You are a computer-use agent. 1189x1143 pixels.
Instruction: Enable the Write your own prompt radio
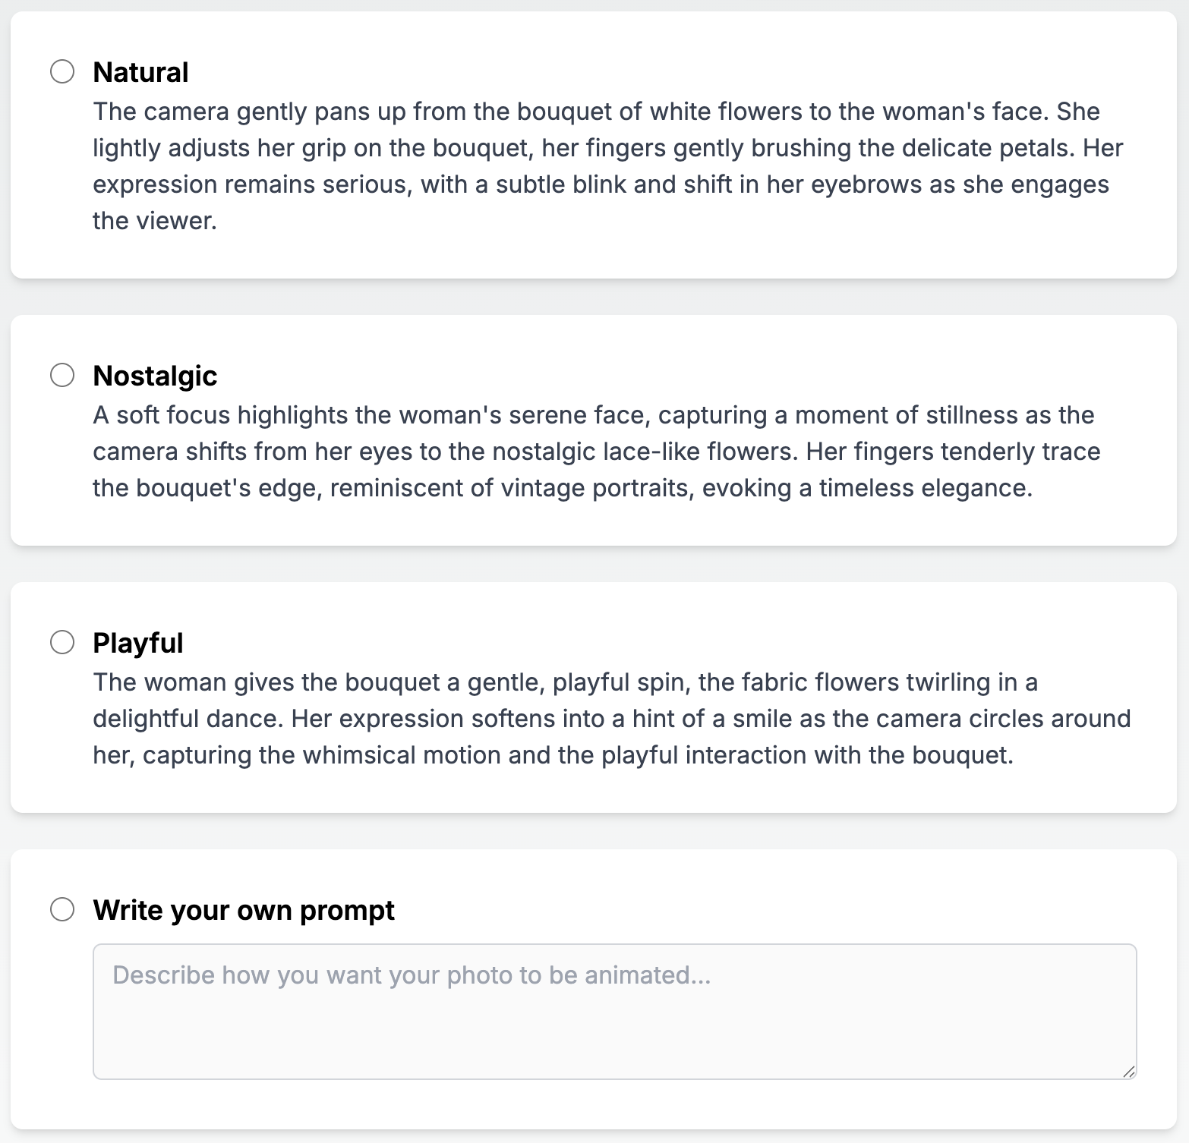pyautogui.click(x=62, y=909)
